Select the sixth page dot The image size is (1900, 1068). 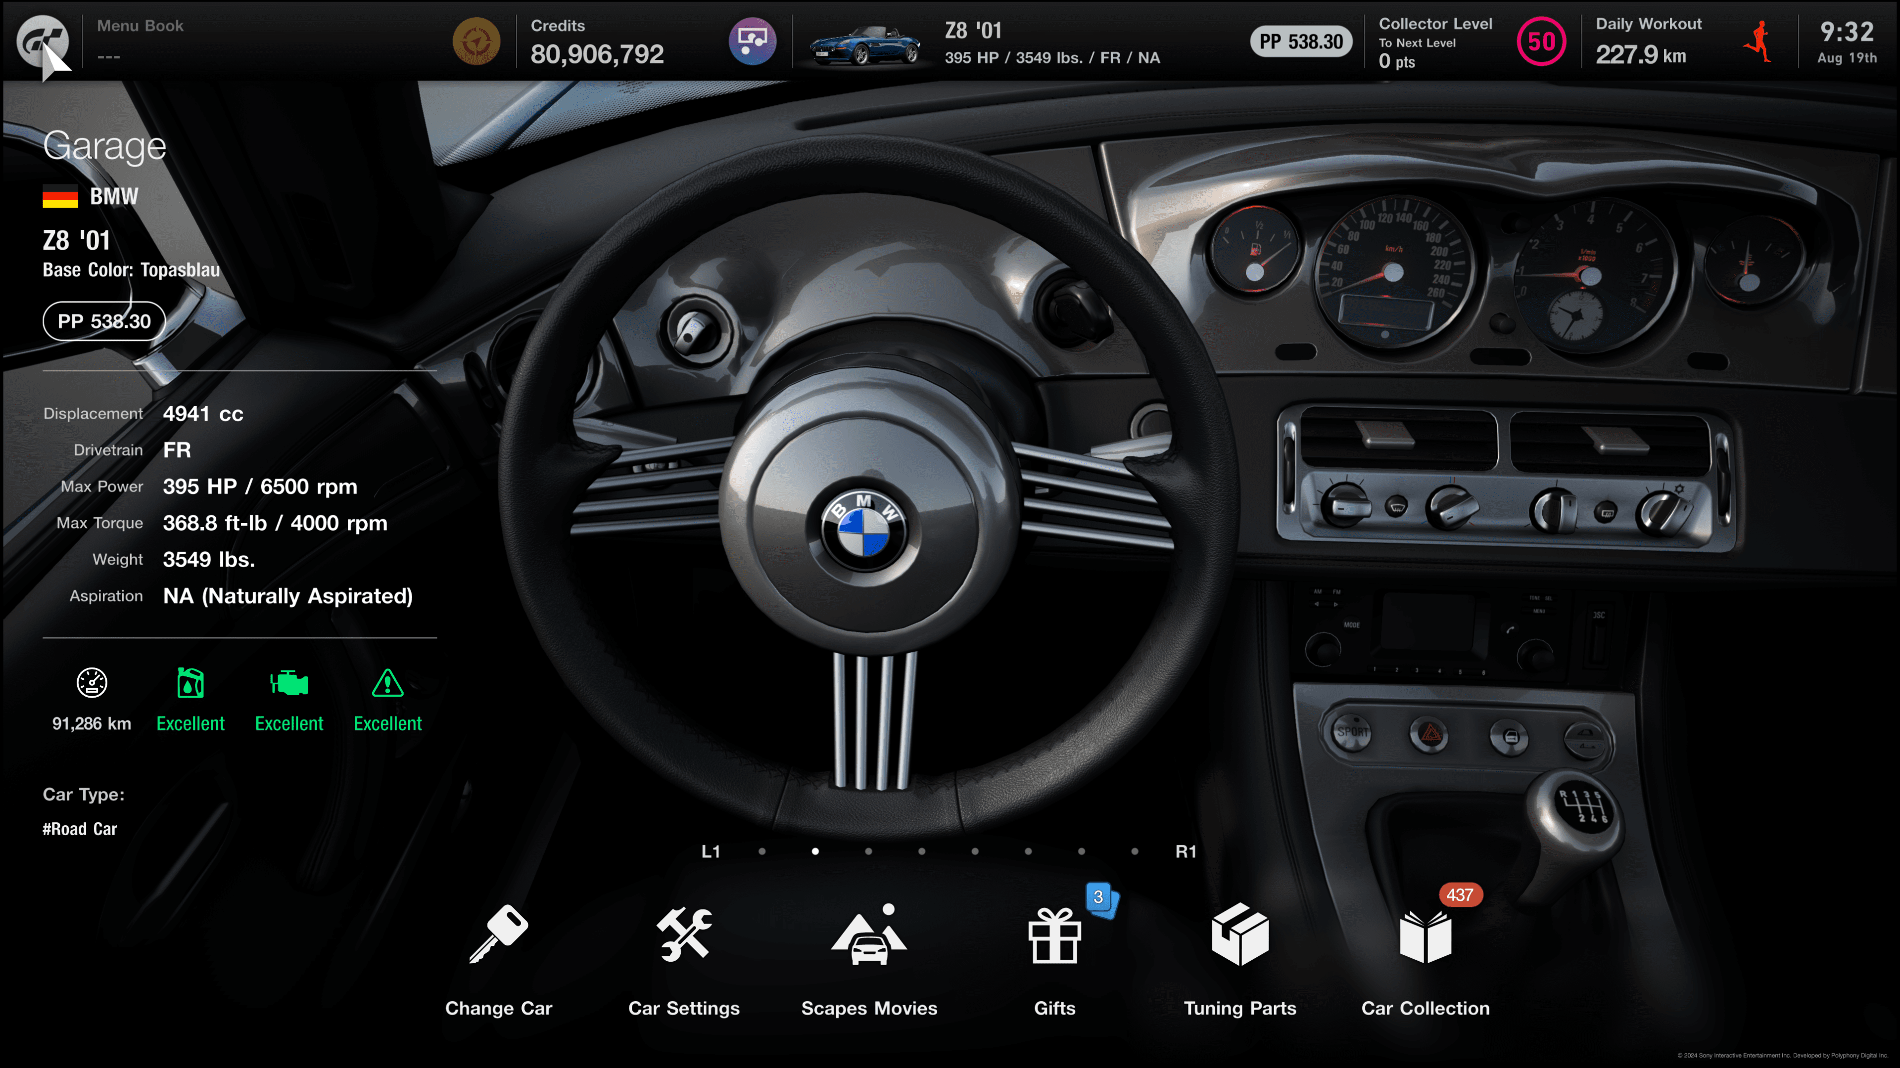(1028, 852)
